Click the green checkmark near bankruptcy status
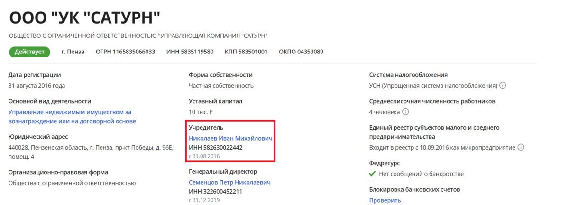Viewport: 569px width, 205px height. [372, 174]
